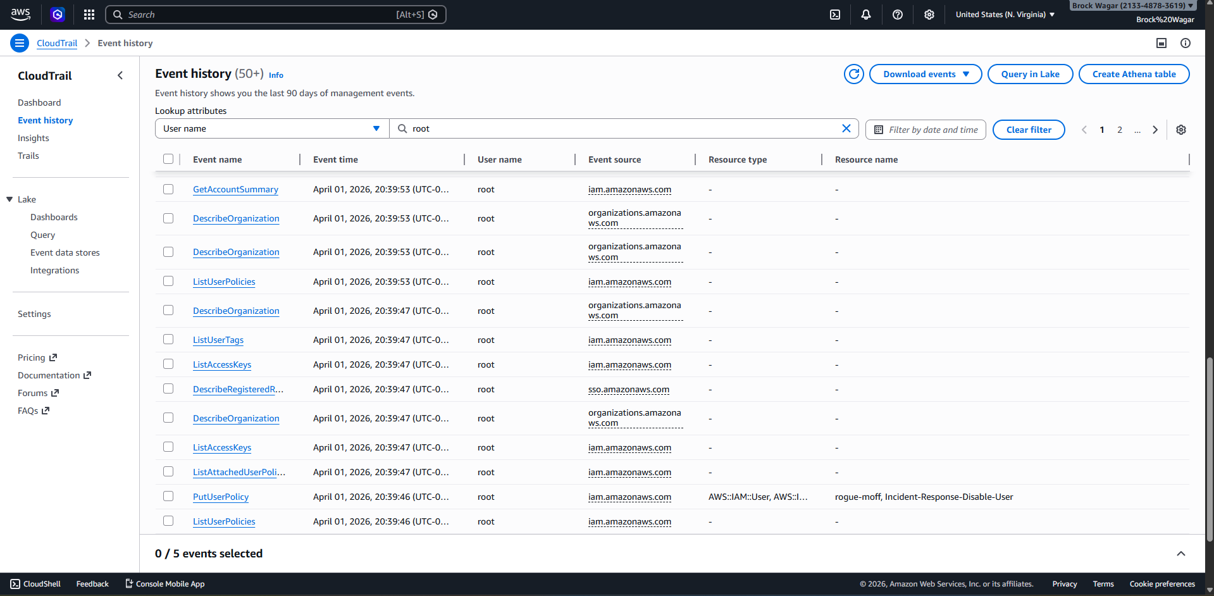Viewport: 1214px width, 596px height.
Task: Clear the root search with the X icon
Action: [846, 128]
